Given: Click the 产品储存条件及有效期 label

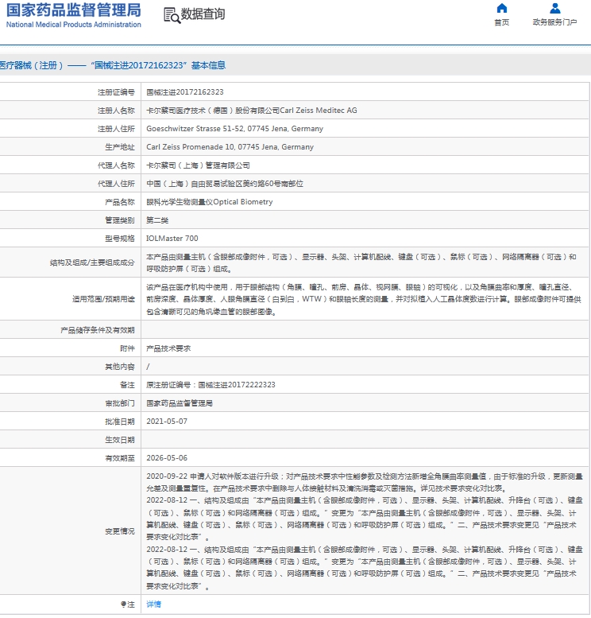Looking at the screenshot, I should pyautogui.click(x=98, y=330).
